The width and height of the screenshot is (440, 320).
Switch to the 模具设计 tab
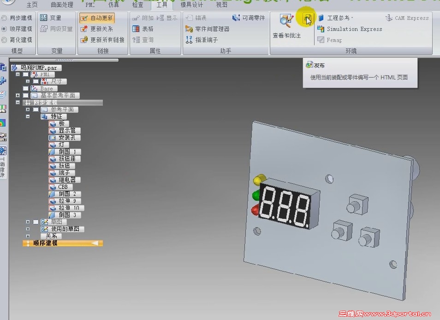point(192,5)
